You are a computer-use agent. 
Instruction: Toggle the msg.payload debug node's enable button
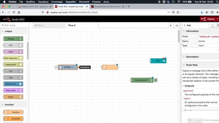point(156,80)
